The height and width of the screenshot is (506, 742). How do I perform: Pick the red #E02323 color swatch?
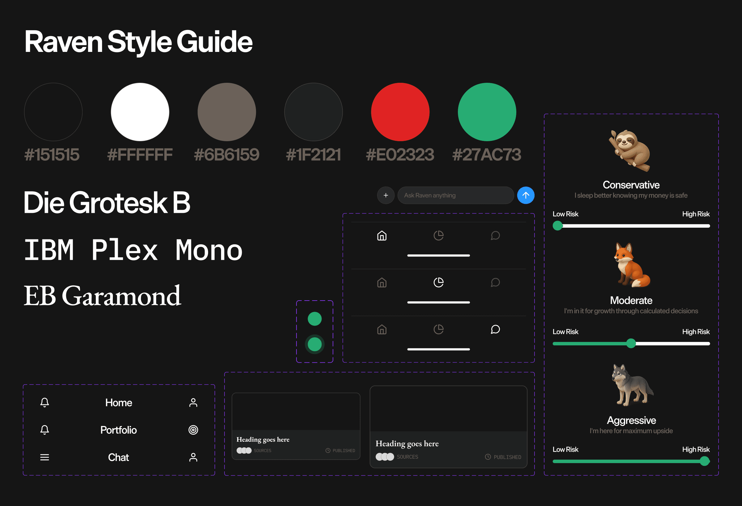click(x=400, y=112)
